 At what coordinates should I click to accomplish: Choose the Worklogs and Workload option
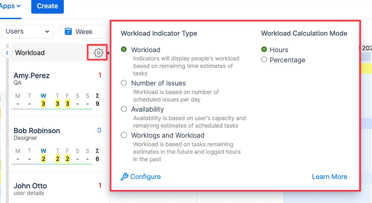tap(124, 135)
